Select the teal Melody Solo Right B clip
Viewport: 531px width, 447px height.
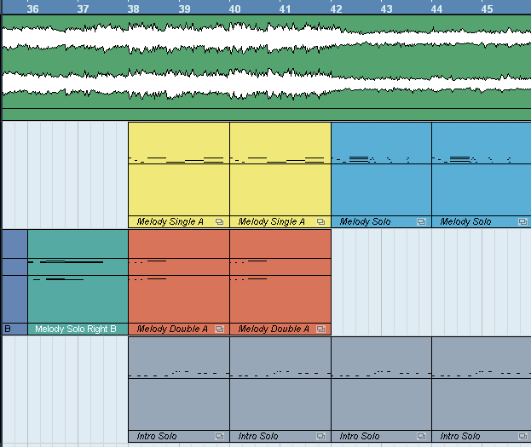(x=77, y=289)
